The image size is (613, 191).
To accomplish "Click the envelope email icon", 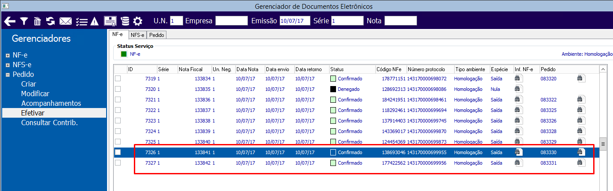I will 66,21.
